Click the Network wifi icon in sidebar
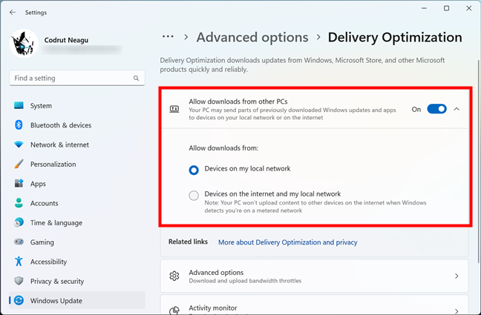This screenshot has height=315, width=481. (x=19, y=145)
